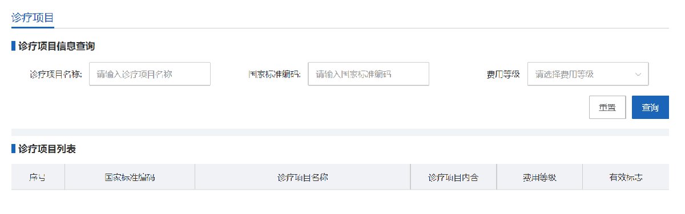This screenshot has width=685, height=214.
Task: Click into the 国家标准编码 input box
Action: pos(369,74)
